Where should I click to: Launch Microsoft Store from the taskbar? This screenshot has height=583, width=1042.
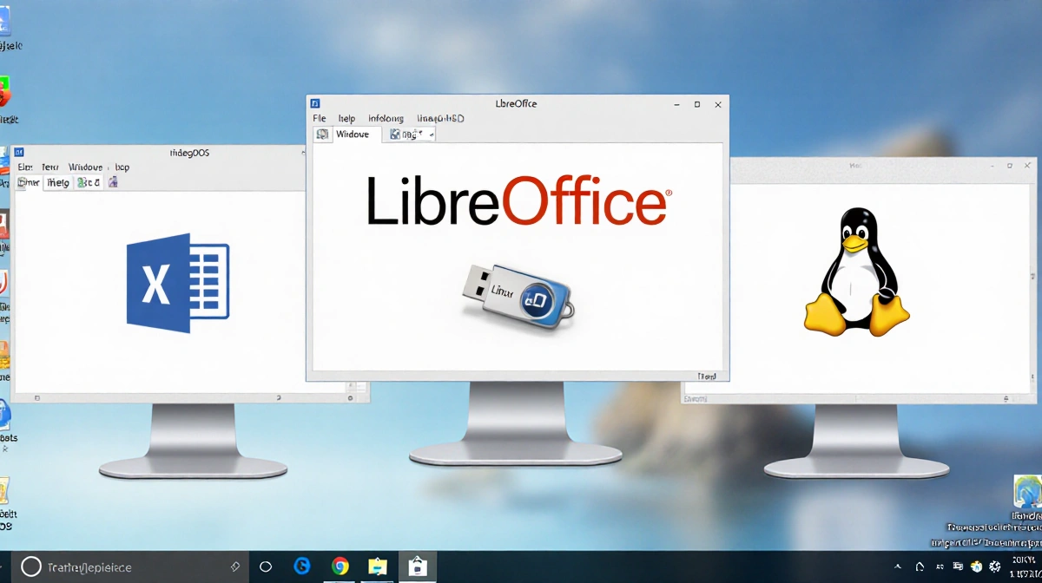pyautogui.click(x=419, y=566)
